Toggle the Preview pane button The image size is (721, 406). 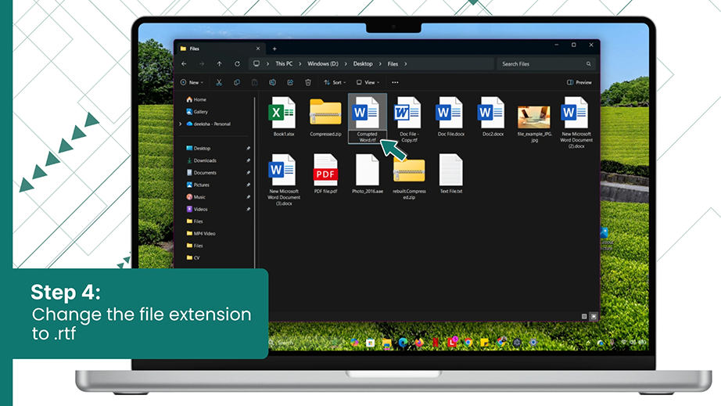coord(579,82)
